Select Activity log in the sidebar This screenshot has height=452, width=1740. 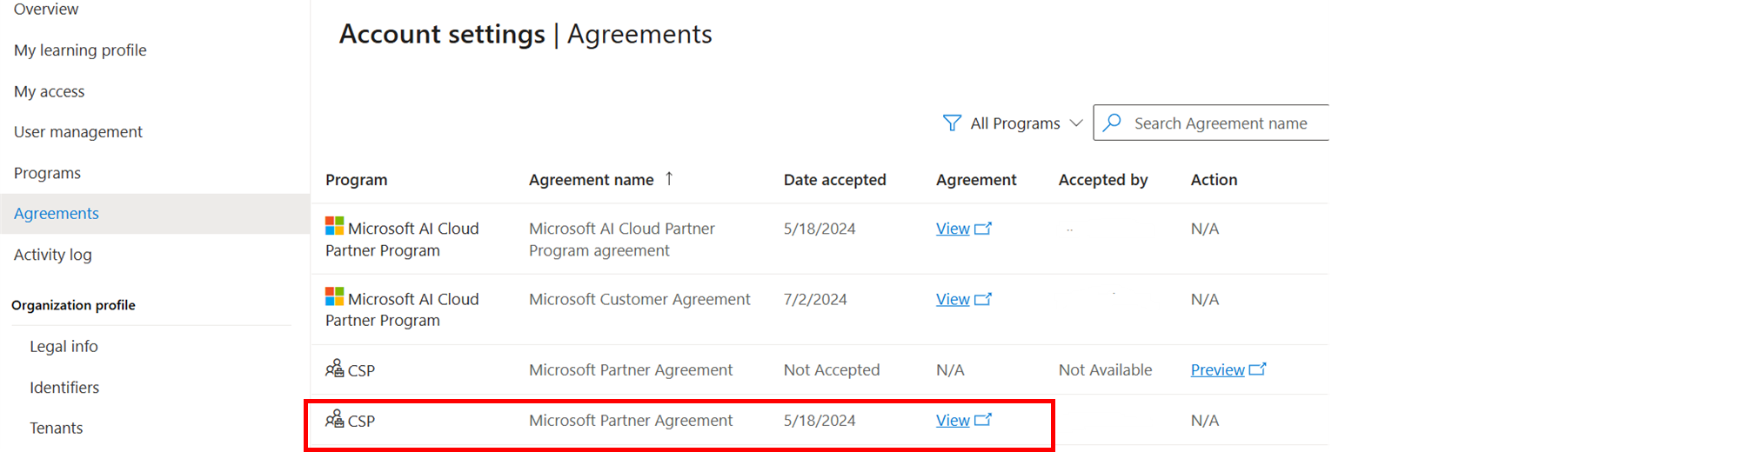[x=53, y=255]
